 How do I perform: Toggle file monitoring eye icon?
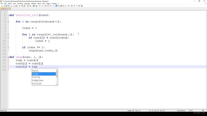point(69,6)
